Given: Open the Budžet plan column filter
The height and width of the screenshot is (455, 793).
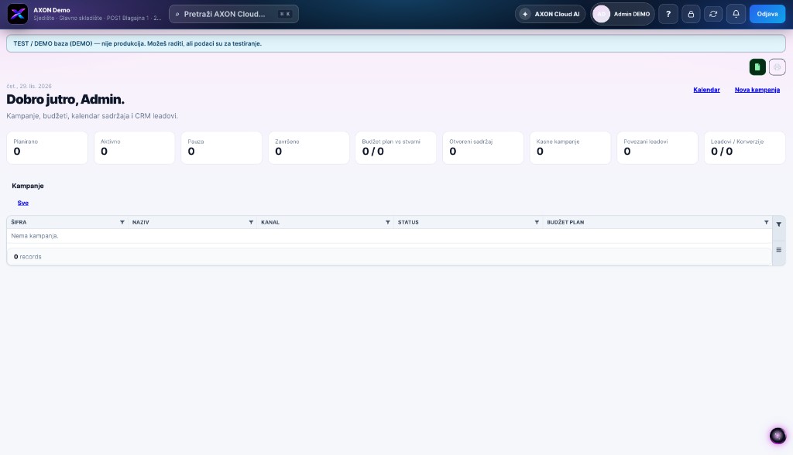Looking at the screenshot, I should 766,222.
